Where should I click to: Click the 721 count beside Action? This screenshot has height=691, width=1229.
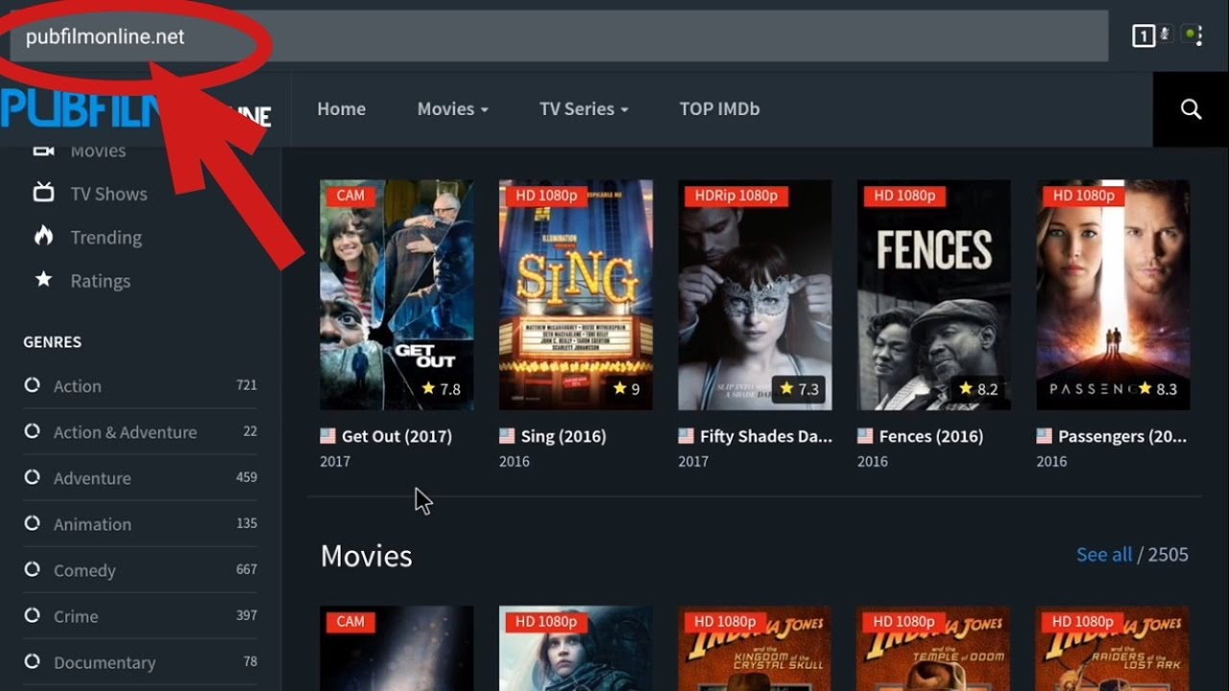pos(247,385)
